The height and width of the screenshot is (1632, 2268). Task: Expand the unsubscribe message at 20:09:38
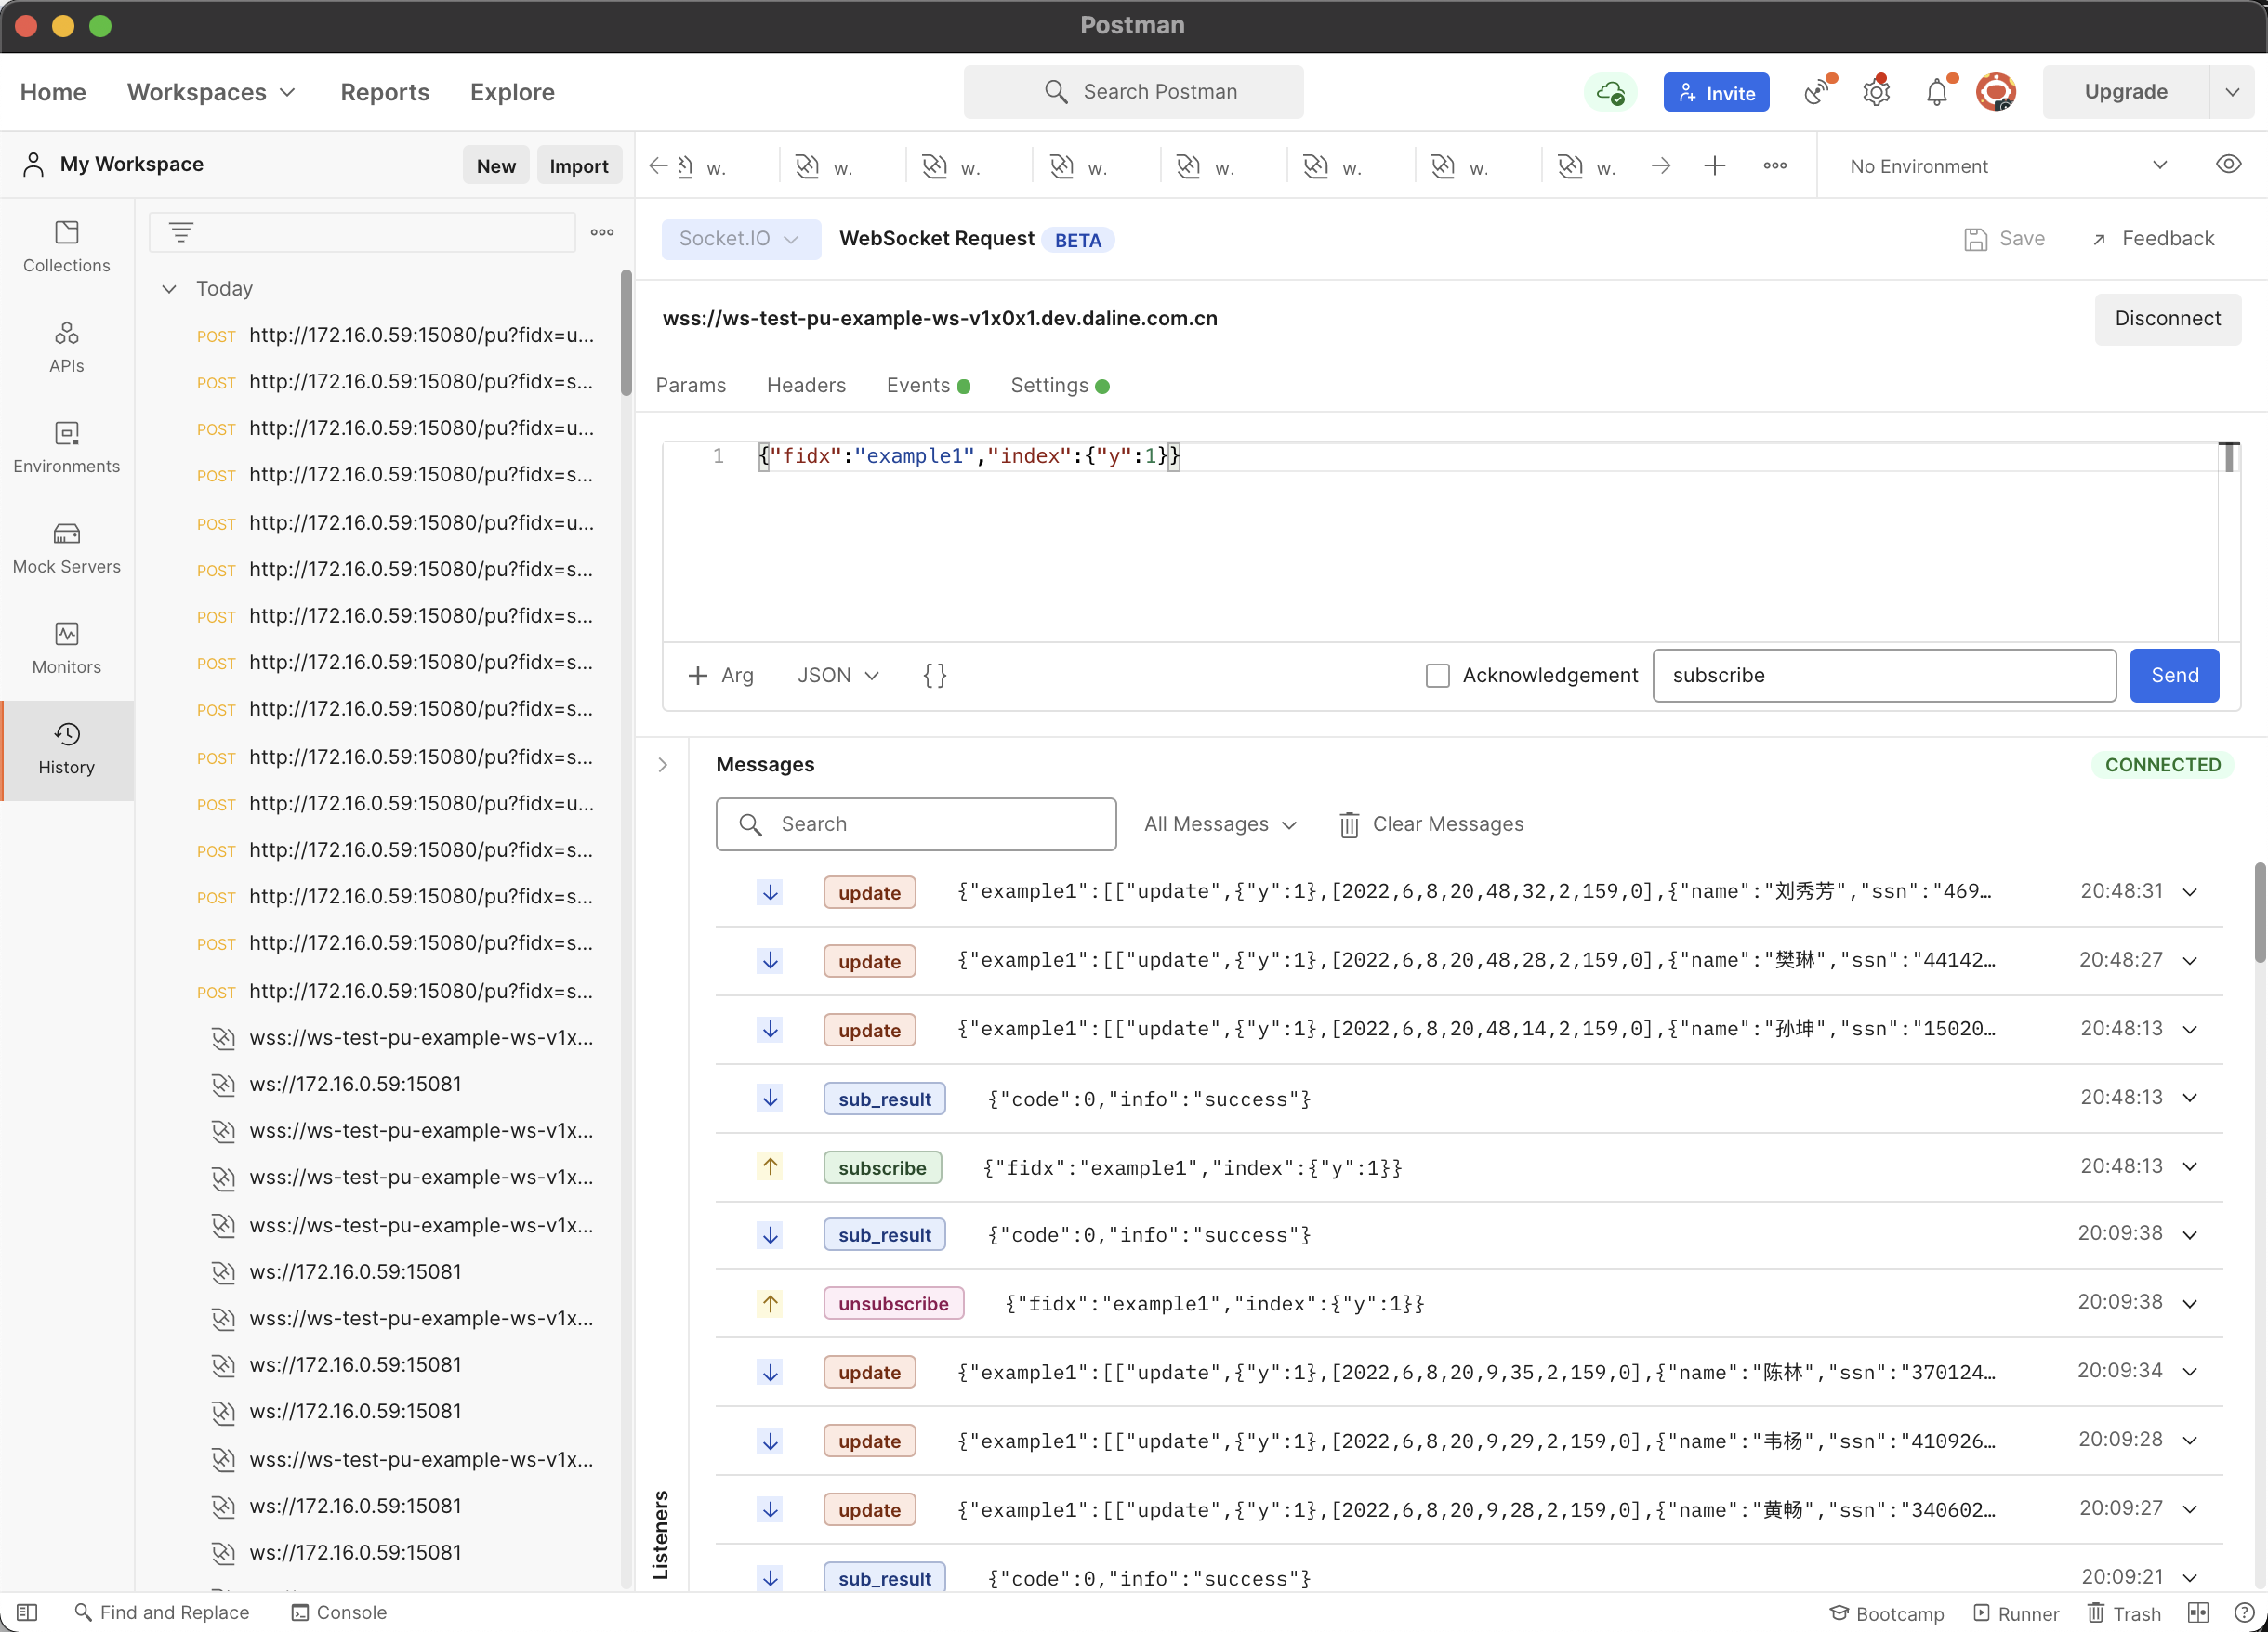pos(2190,1303)
